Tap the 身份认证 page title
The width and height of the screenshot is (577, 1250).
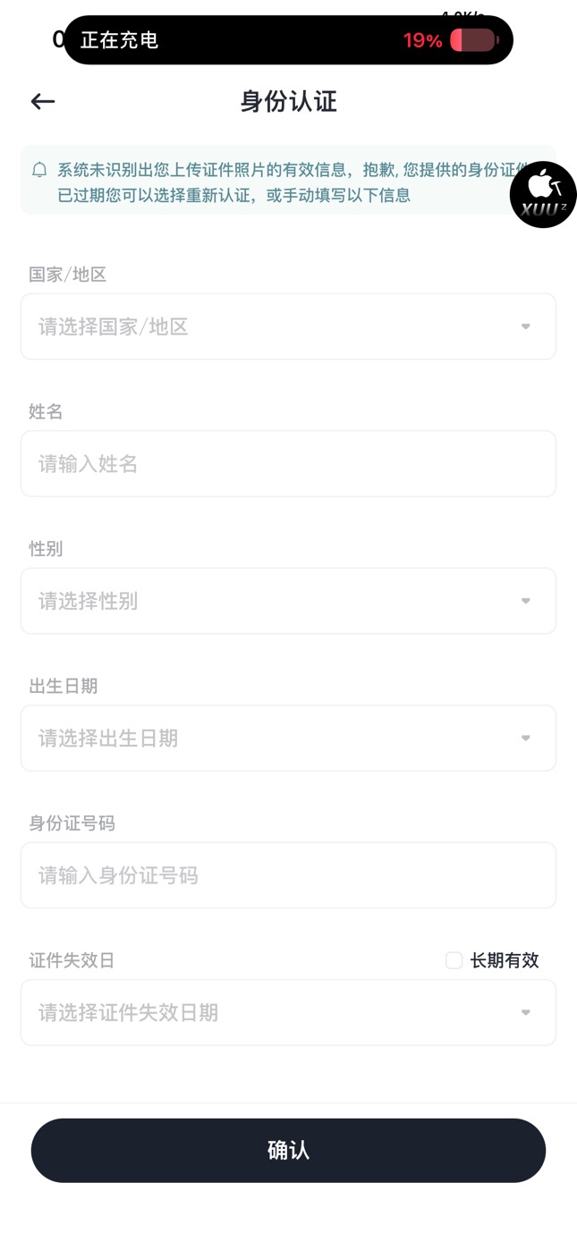click(x=288, y=102)
